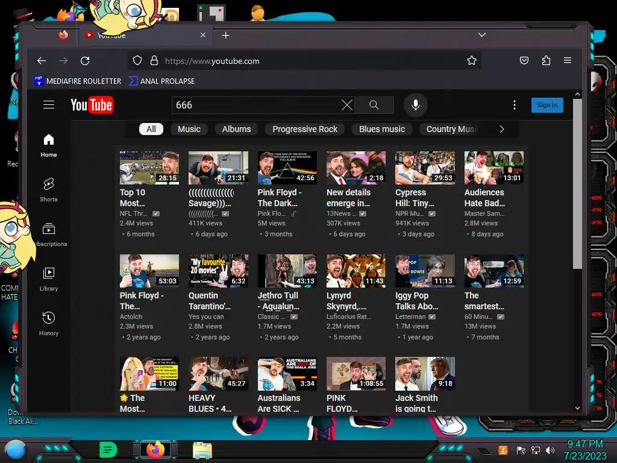Show more filter chips with right arrow
Viewport: 617px width, 463px height.
click(x=501, y=129)
